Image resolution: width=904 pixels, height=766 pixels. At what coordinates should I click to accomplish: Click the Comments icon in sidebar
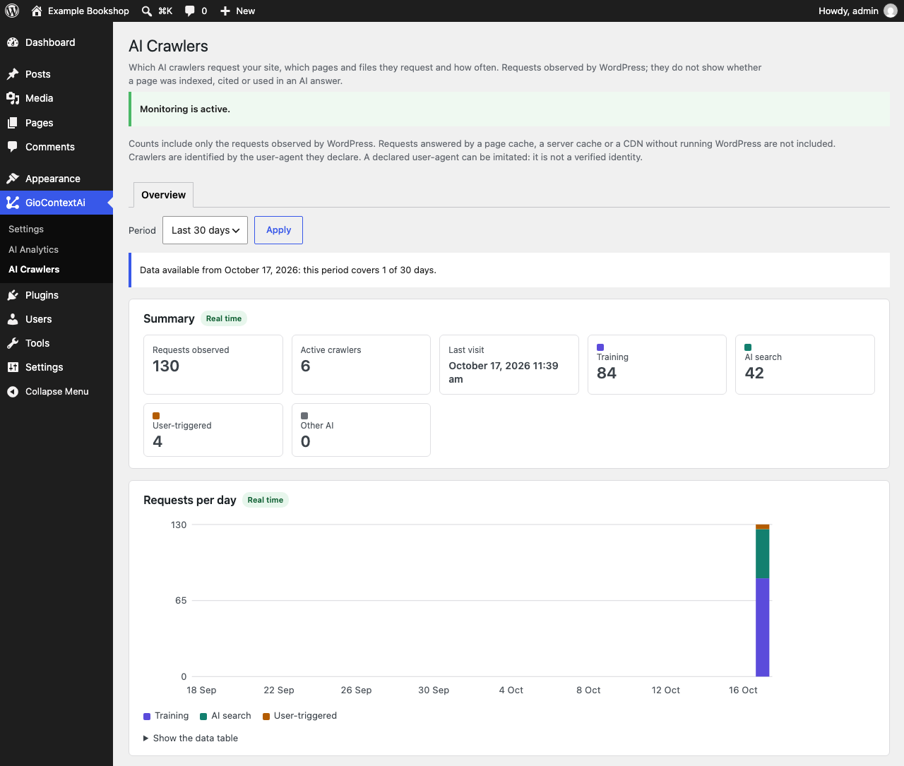pos(13,147)
